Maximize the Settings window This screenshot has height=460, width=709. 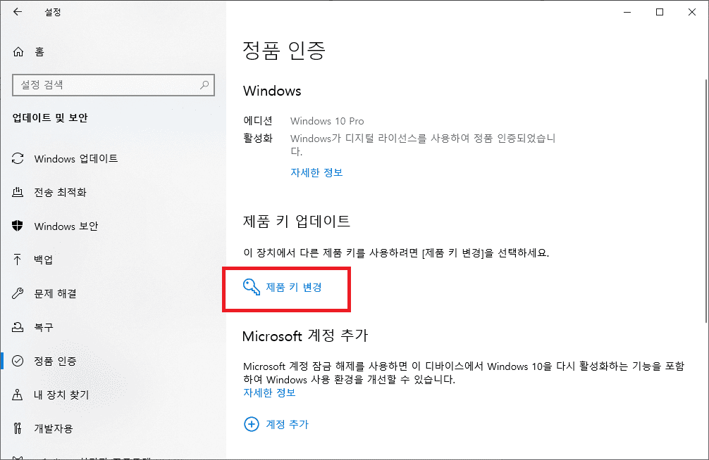click(x=660, y=12)
